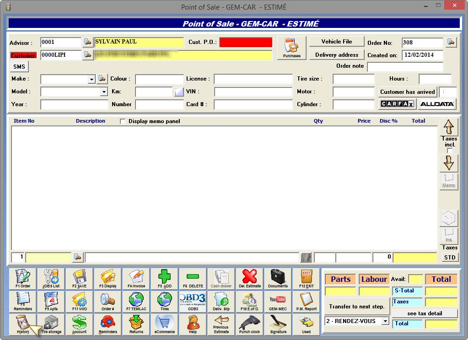
Task: Open the Signature tool
Action: pyautogui.click(x=278, y=324)
